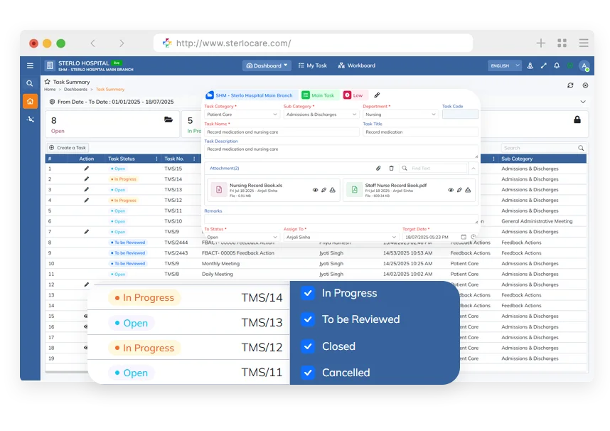
Task: Open notifications via the bell icon
Action: (557, 65)
